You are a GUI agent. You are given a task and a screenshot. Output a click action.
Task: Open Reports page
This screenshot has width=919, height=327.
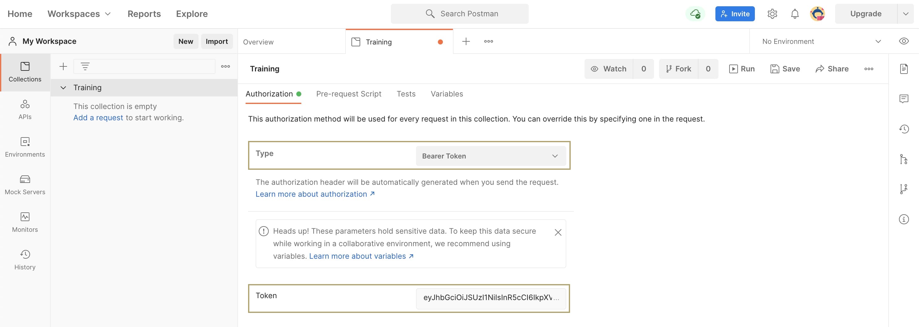(144, 14)
